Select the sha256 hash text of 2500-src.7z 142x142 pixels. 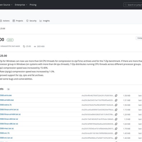click(x=98, y=133)
